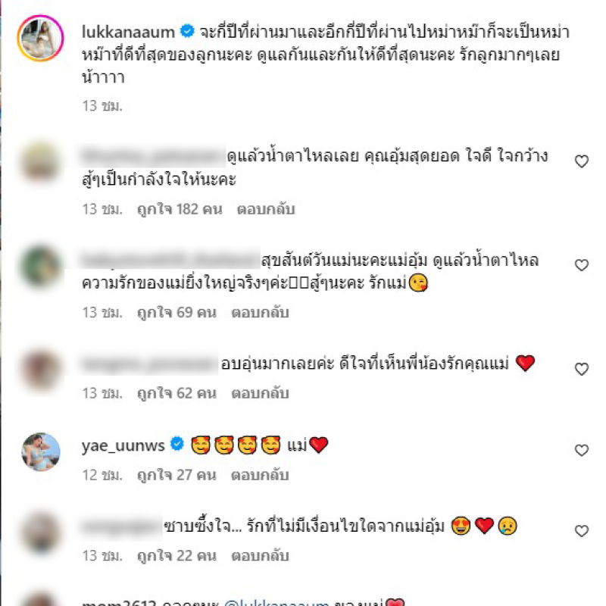Screen dimensions: 606x606
Task: Reply to the comment with 62 likes
Action: tap(260, 393)
